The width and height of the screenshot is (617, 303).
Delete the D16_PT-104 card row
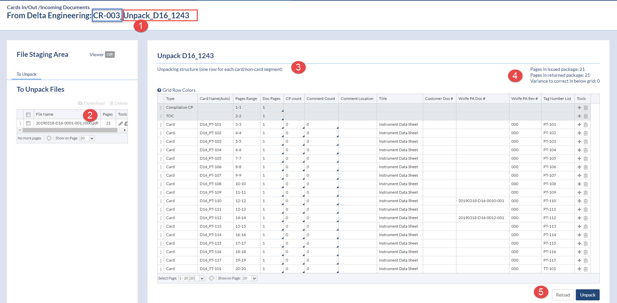click(x=586, y=150)
